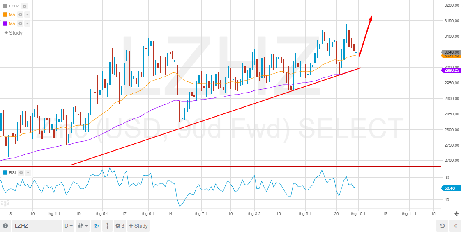Click LZHZ legend label at top
Image resolution: width=463 pixels, height=233 pixels.
(x=14, y=6)
